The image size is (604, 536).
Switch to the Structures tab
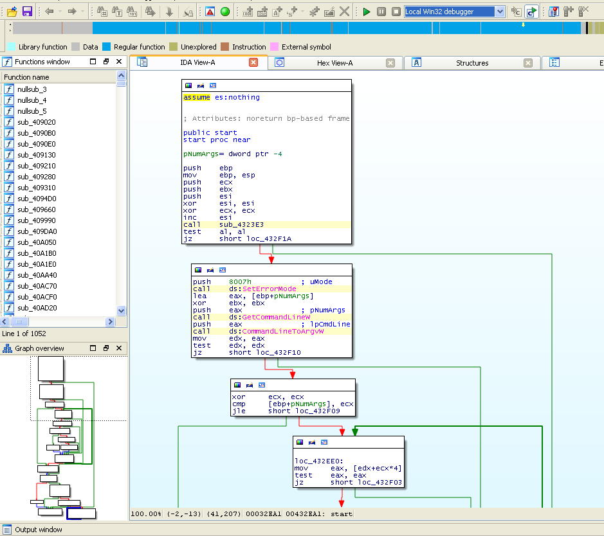472,63
